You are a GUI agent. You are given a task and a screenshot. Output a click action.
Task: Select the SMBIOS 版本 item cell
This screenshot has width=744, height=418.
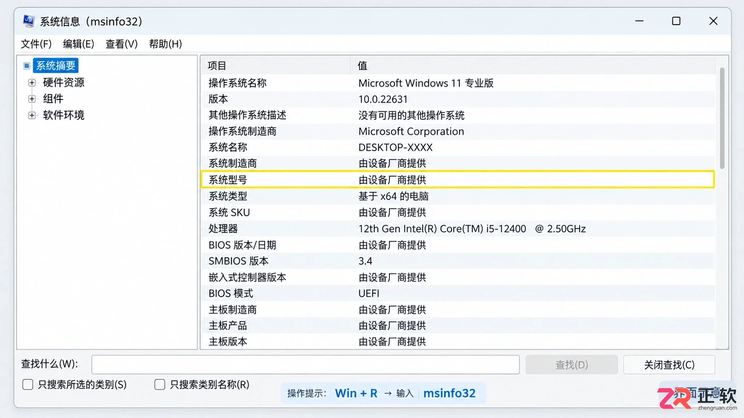click(x=239, y=261)
